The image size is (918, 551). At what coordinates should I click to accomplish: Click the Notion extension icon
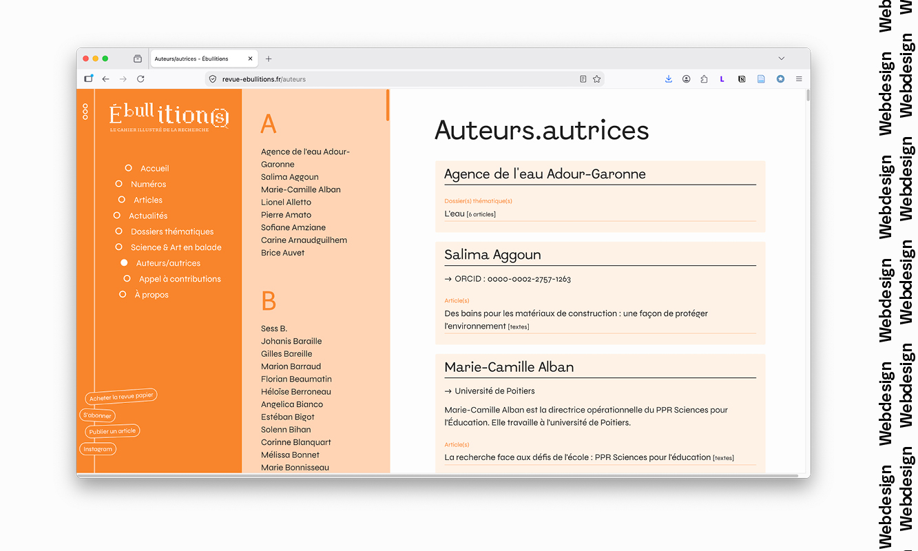(x=742, y=79)
